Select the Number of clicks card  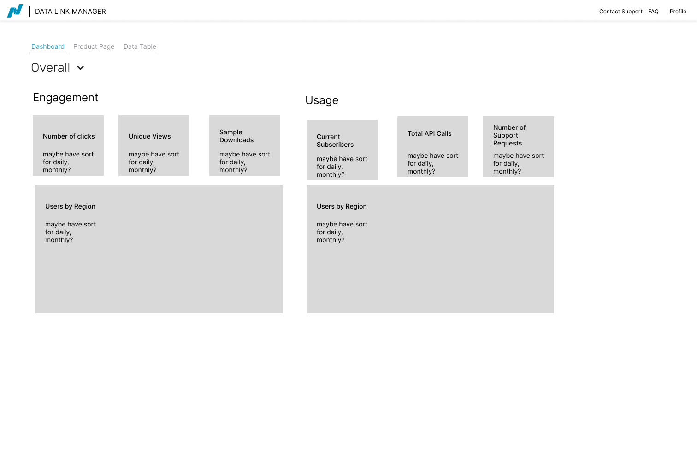click(68, 145)
